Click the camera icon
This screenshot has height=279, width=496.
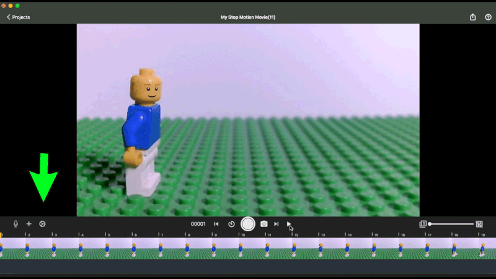point(264,224)
